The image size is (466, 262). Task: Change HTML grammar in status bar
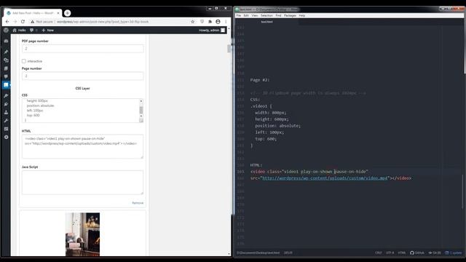(x=402, y=253)
